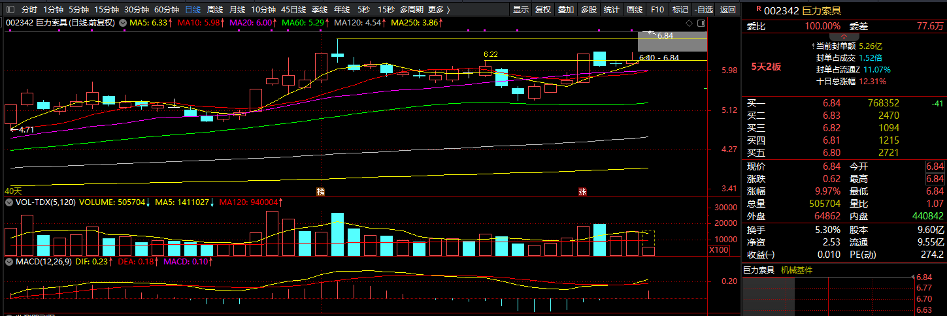The image size is (947, 316).
Task: Click the 4.71 low price label
Action: point(26,129)
